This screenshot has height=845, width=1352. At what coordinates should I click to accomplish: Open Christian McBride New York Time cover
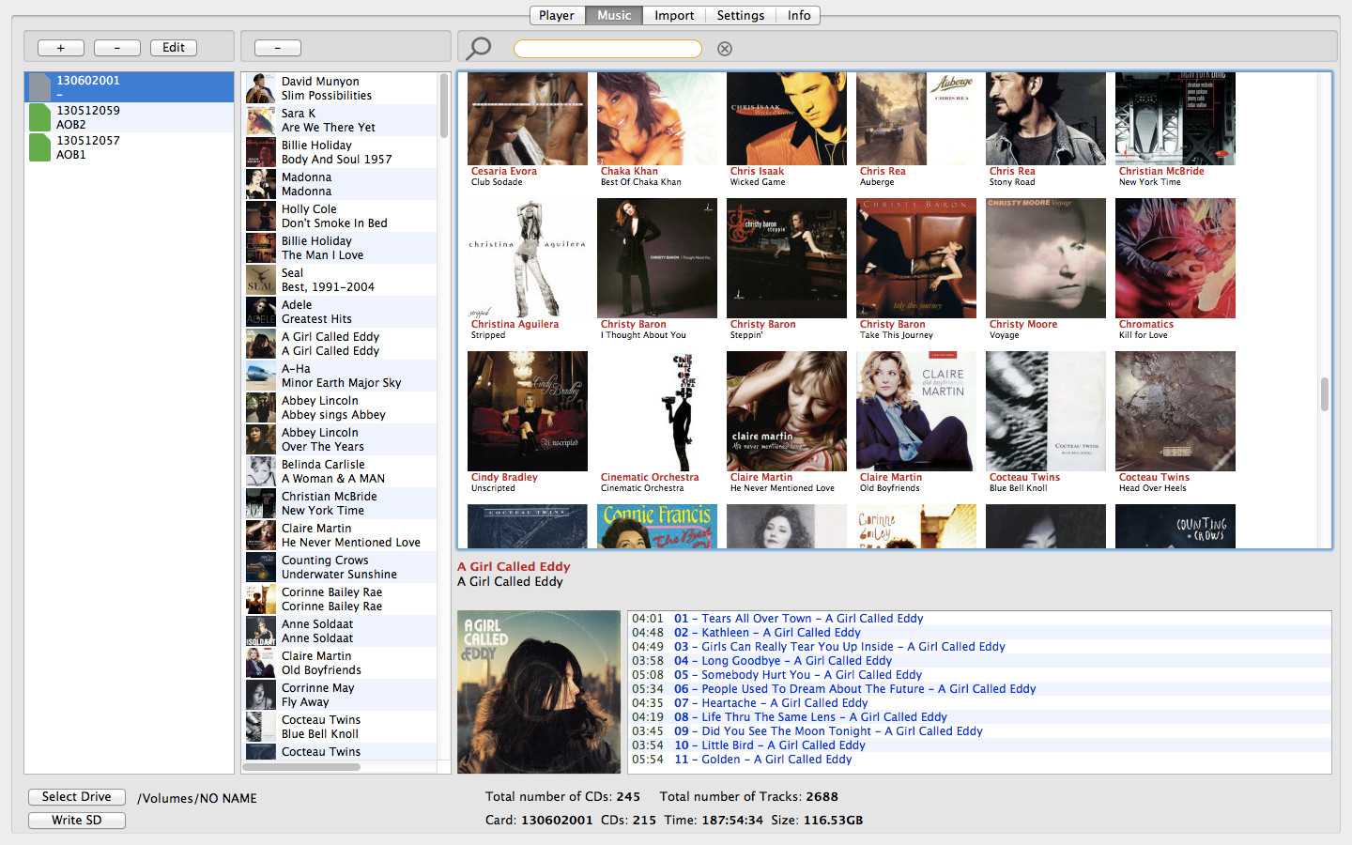click(x=1175, y=118)
